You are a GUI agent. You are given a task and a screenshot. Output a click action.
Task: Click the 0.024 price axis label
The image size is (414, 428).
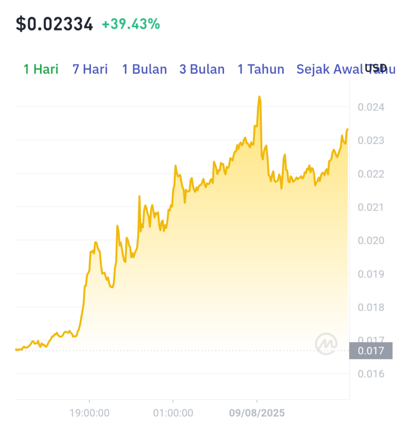pos(371,107)
